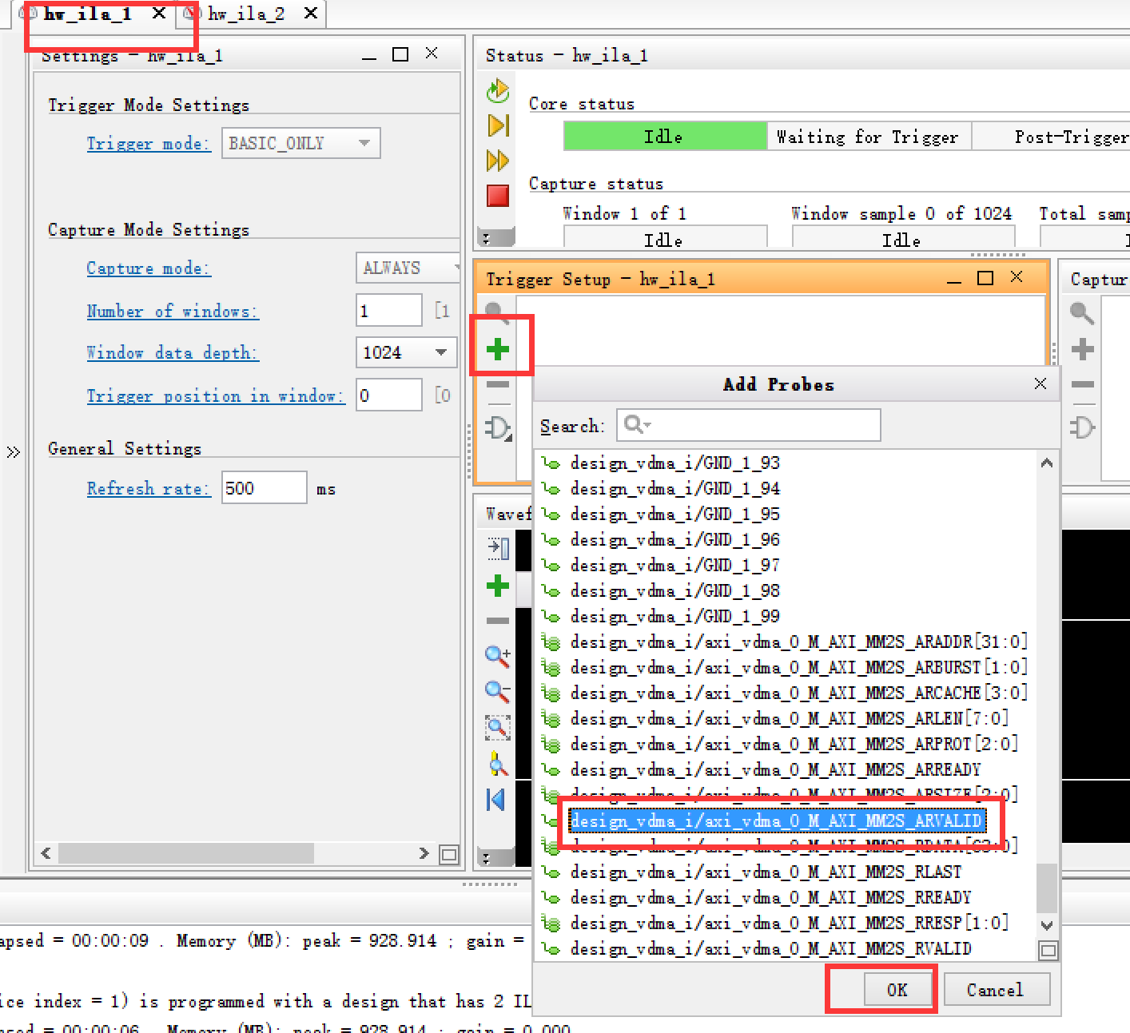
Task: Open search options dropdown in Add Probes
Action: click(638, 425)
